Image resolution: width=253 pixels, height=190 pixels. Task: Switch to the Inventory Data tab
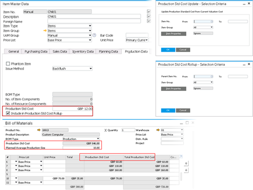pyautogui.click(x=83, y=52)
